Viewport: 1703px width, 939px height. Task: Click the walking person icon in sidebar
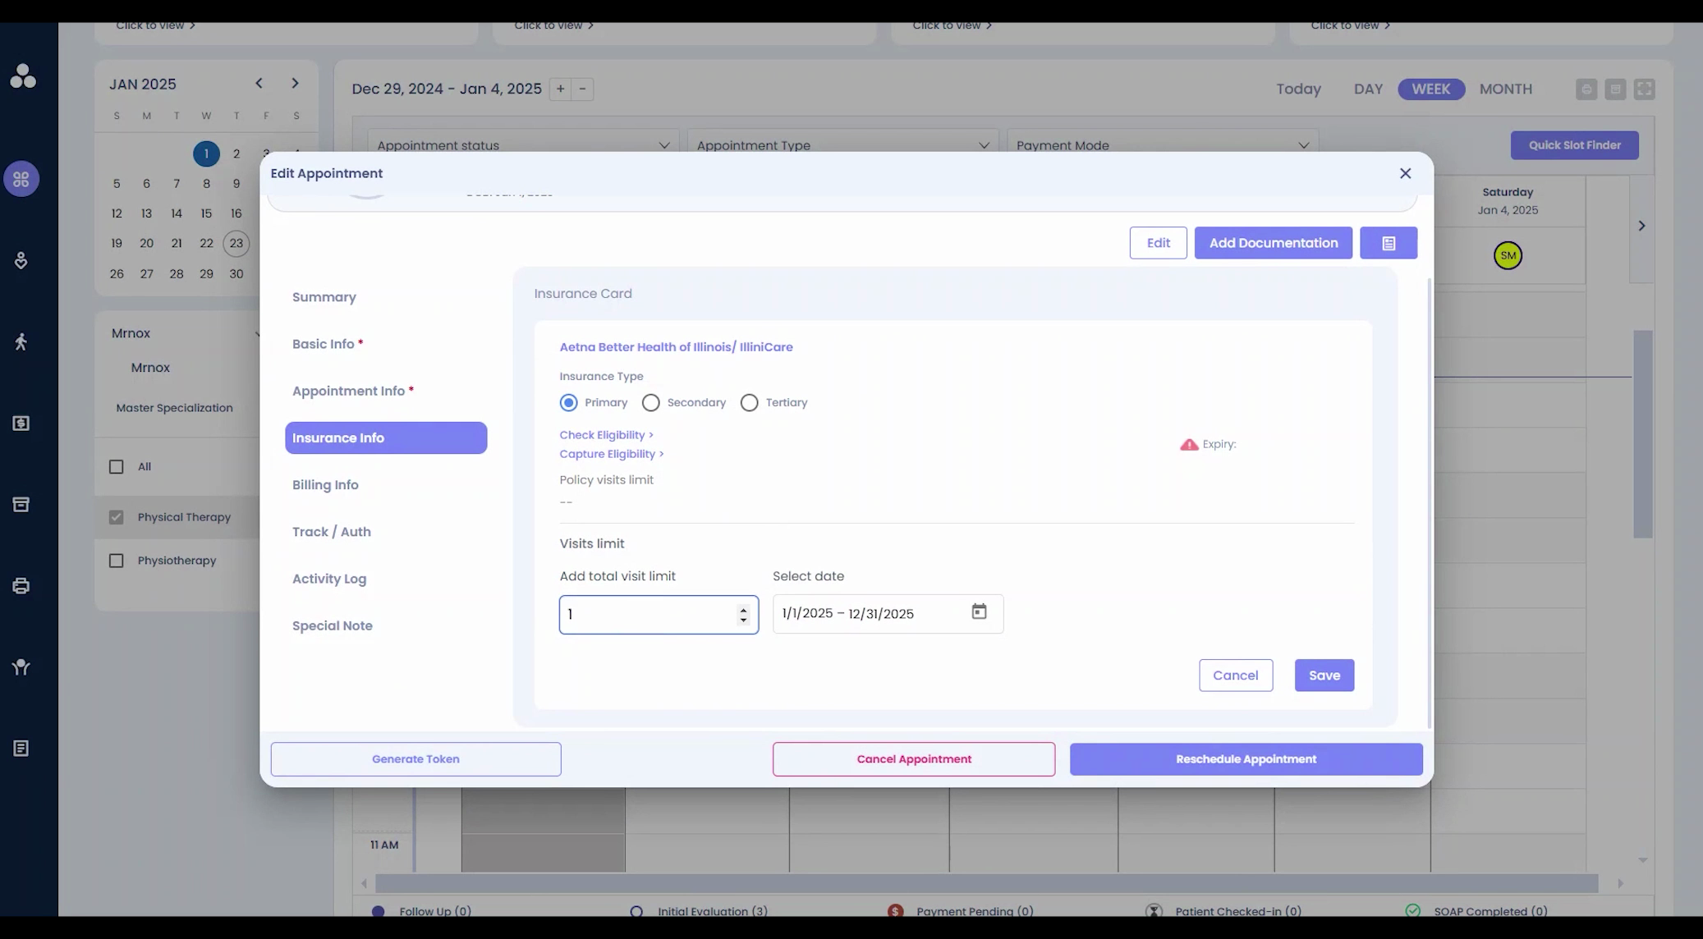21,341
